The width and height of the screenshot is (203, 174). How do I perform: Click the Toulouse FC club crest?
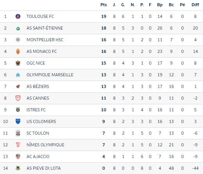pos(18,16)
